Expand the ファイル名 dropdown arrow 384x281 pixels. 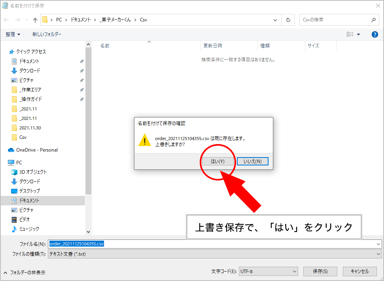(378, 244)
